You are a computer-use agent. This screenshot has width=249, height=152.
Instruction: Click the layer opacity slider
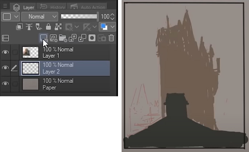coord(79,16)
